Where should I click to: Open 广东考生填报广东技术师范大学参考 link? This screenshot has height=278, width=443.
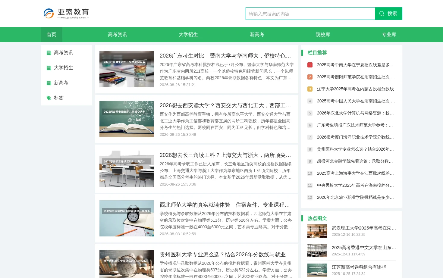coord(355,125)
